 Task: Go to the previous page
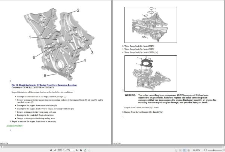point(55,150)
